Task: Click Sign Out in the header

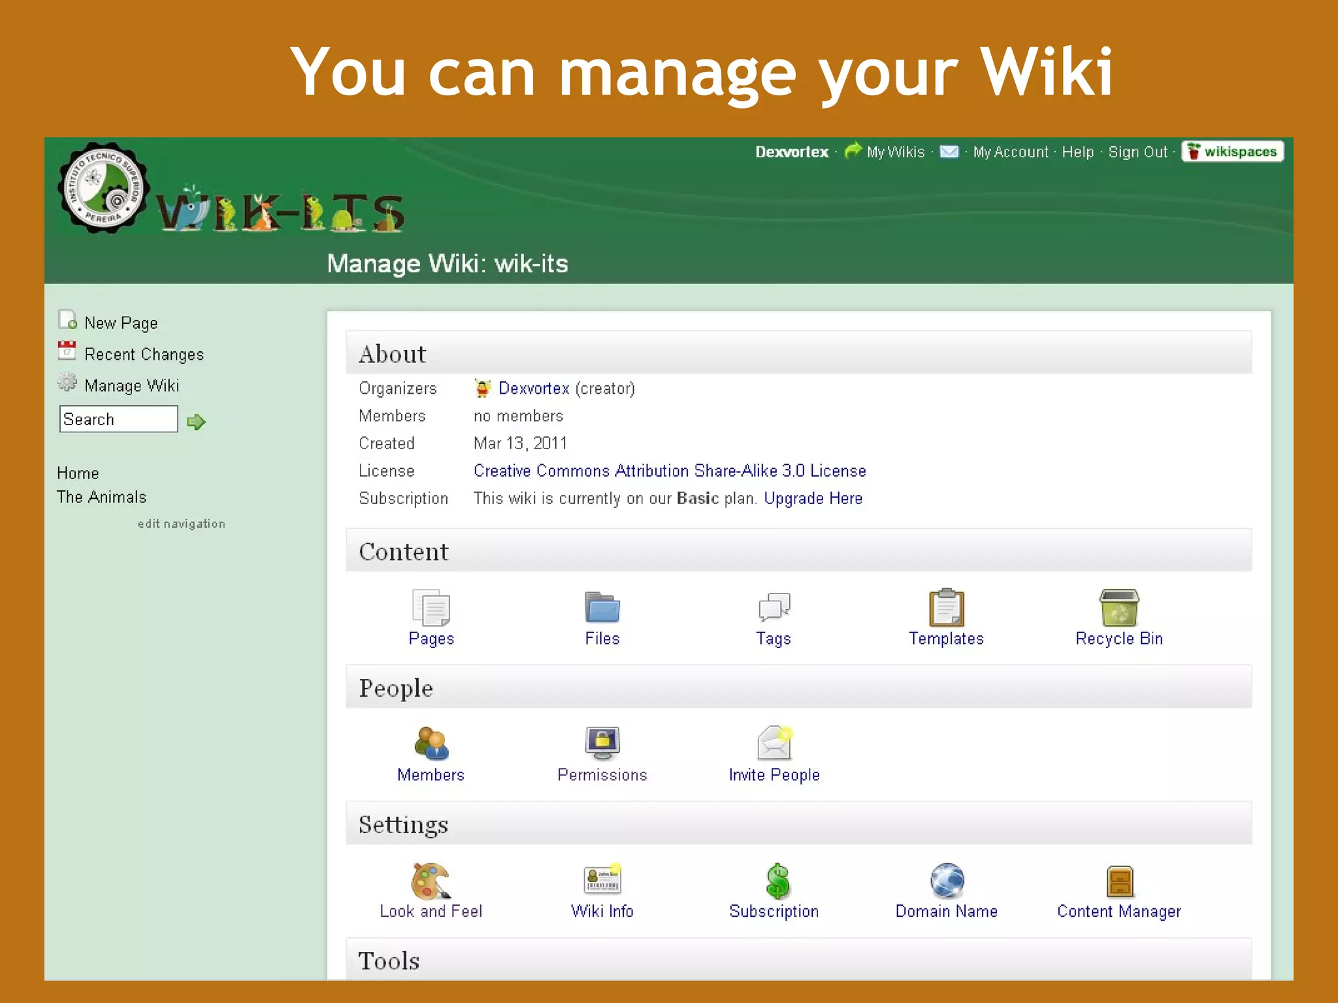Action: (x=1137, y=152)
